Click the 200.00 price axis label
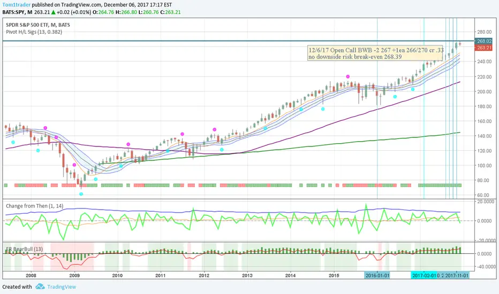This screenshot has height=294, width=499. [x=484, y=91]
